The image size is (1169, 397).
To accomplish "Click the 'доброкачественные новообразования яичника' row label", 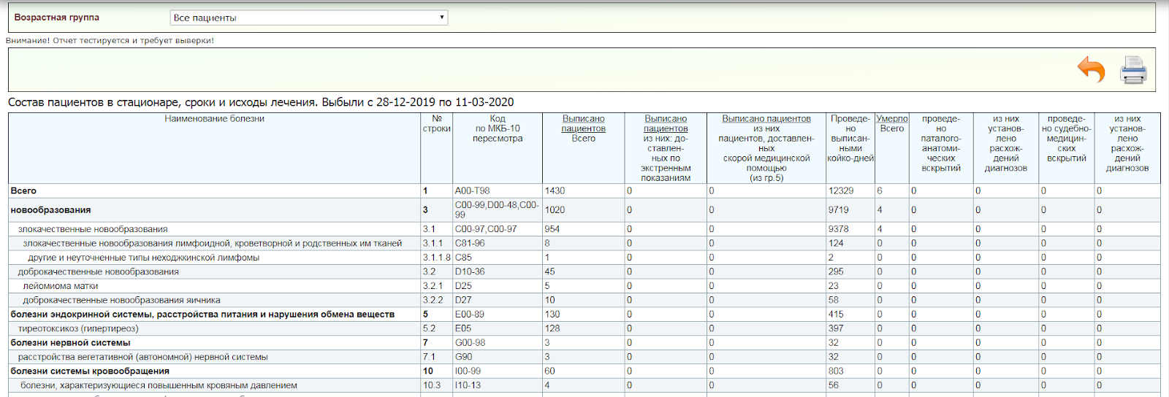I will coord(121,300).
